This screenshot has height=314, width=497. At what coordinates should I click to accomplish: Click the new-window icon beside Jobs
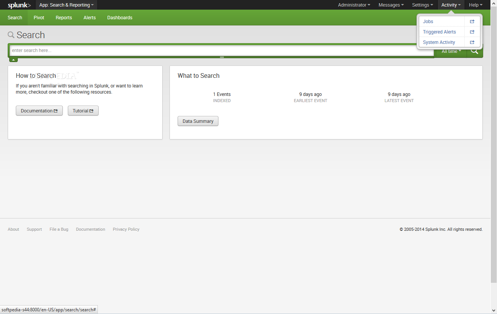tap(472, 22)
